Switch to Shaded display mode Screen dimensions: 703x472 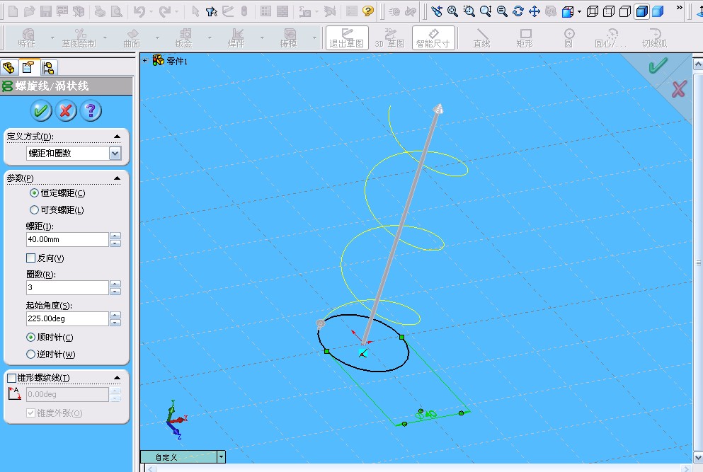[658, 11]
